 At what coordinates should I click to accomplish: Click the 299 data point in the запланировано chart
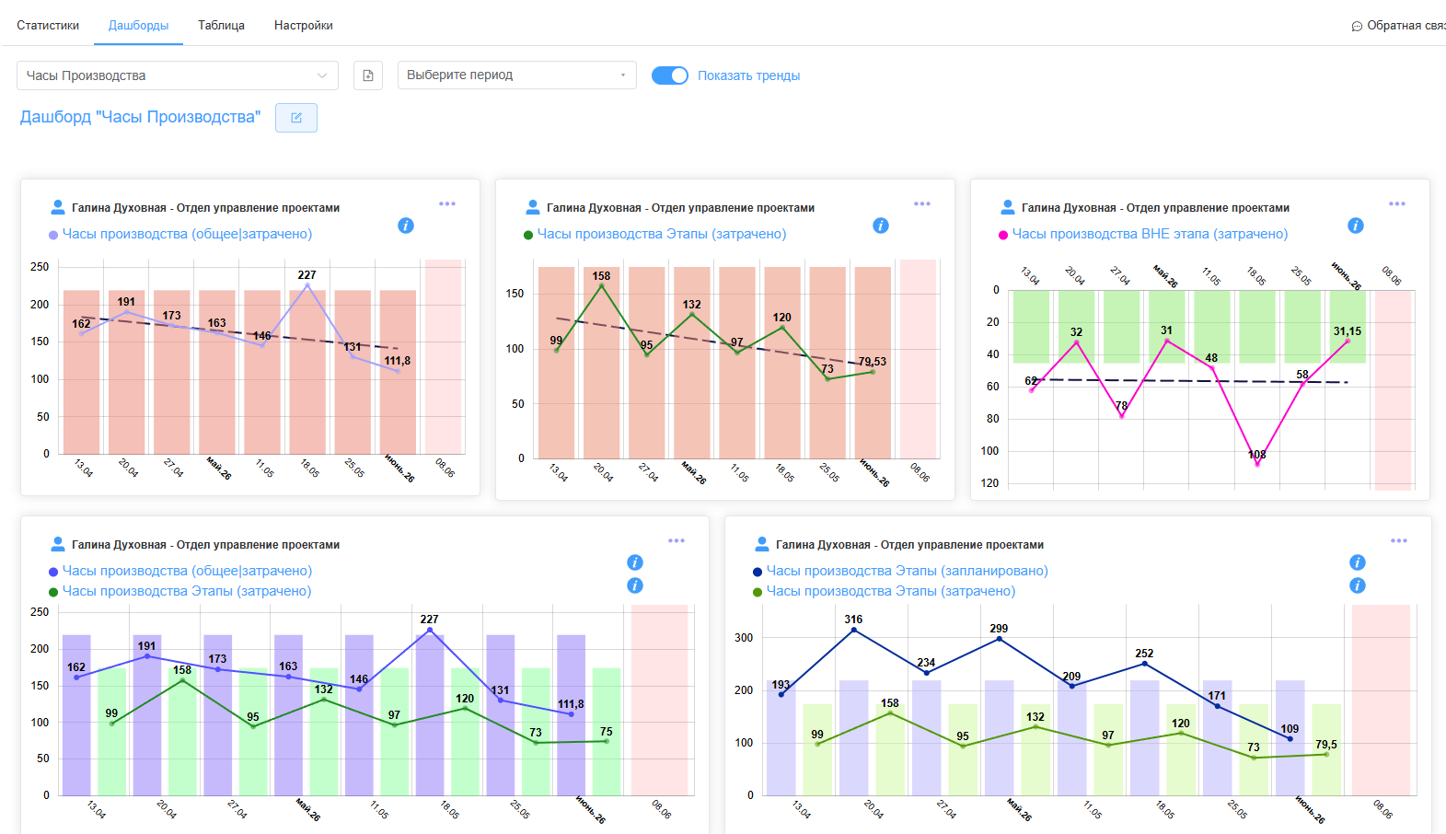pyautogui.click(x=1000, y=639)
